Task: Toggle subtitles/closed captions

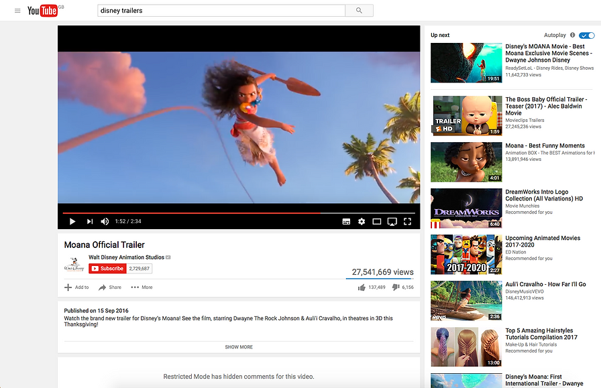Action: (x=346, y=221)
